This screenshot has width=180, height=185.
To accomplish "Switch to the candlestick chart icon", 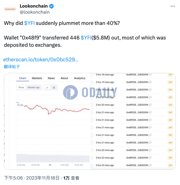I will pos(54,87).
